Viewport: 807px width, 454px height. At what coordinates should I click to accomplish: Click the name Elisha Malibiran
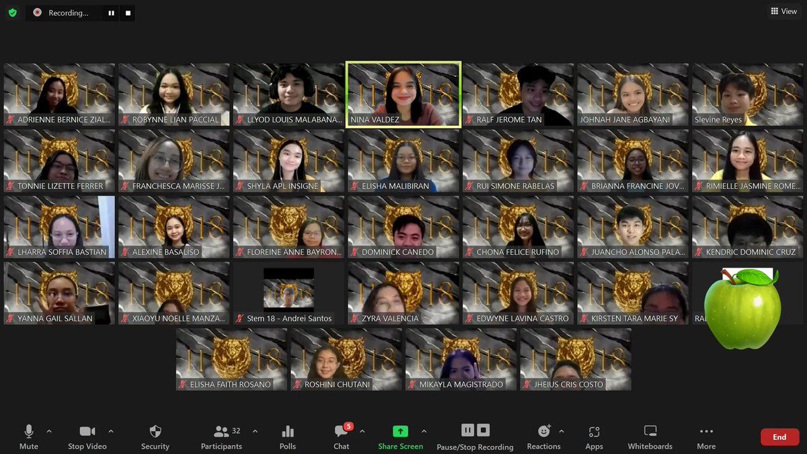click(395, 186)
